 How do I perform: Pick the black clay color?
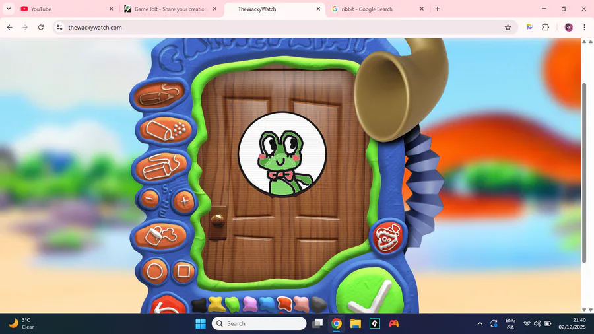[199, 305]
